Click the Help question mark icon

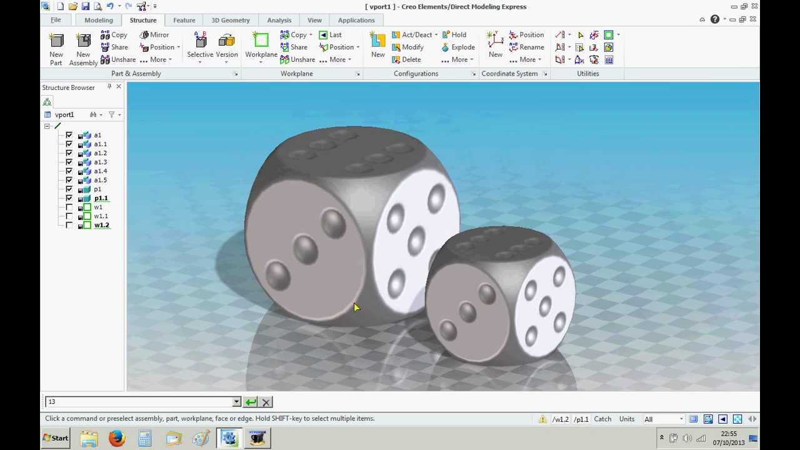pos(715,19)
